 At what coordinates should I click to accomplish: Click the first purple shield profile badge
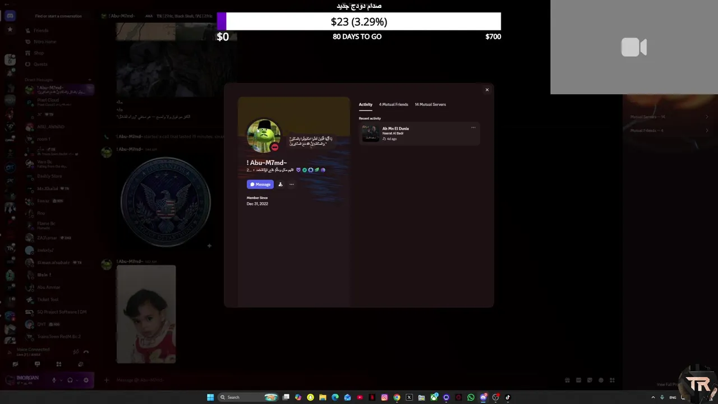click(298, 170)
